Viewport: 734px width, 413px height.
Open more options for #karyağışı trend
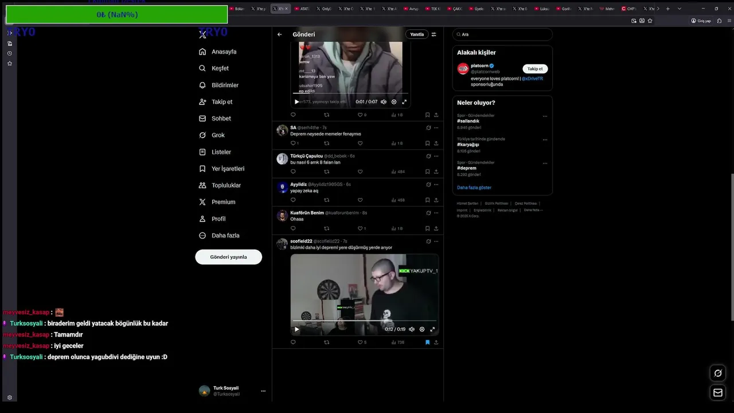[545, 139]
